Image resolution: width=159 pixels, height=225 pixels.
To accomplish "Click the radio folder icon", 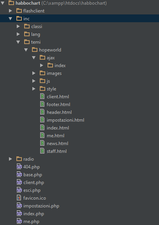I will [x=19, y=159].
